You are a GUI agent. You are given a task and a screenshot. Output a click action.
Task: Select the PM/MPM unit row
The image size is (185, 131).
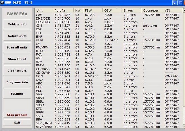point(109,47)
